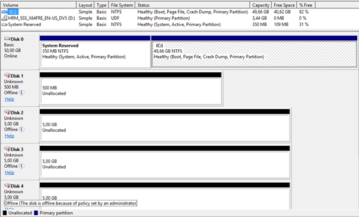Image resolution: width=359 pixels, height=217 pixels.
Task: Click the info icon beside Disk 1 Offline
Action: click(21, 92)
